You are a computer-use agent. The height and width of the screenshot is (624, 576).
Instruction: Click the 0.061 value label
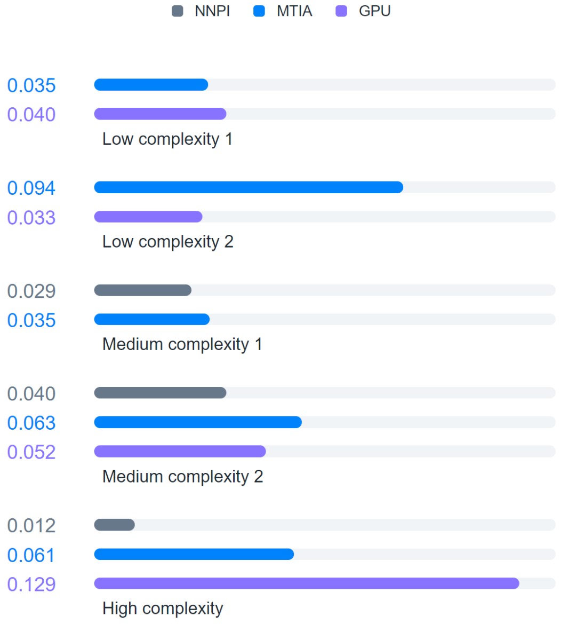coord(31,555)
